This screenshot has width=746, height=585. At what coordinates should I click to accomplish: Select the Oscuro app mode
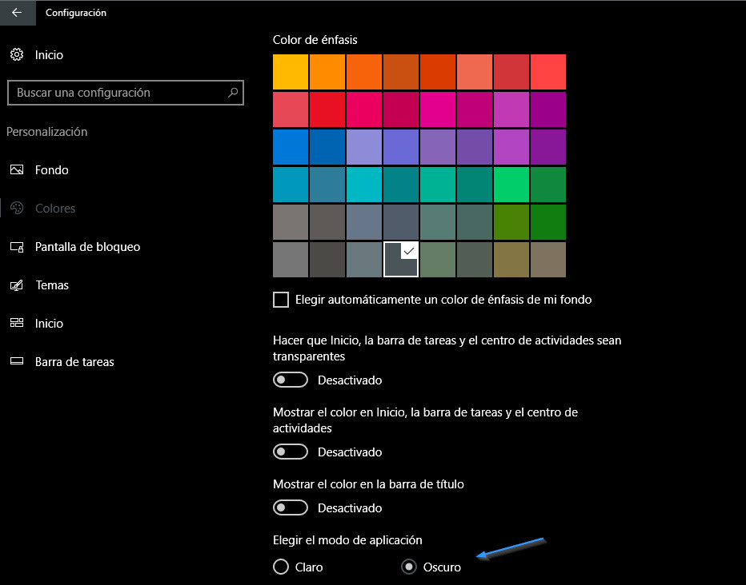(x=409, y=567)
